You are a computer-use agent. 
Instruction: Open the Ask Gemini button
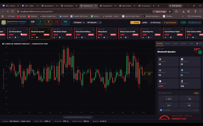pos(176,6)
